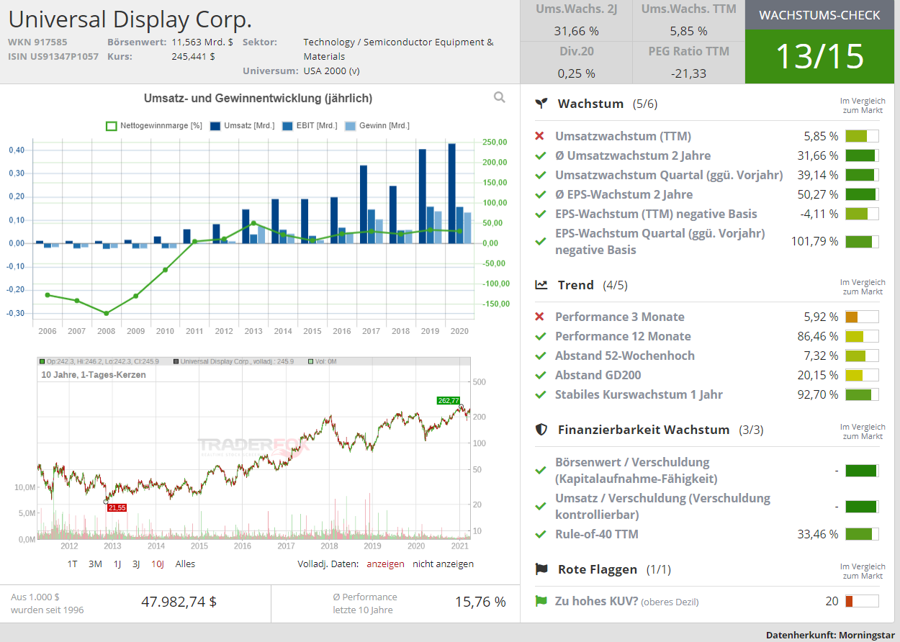Click check mark beside Rule-of-40 TTM
Screen dimensions: 900x642
coord(541,534)
